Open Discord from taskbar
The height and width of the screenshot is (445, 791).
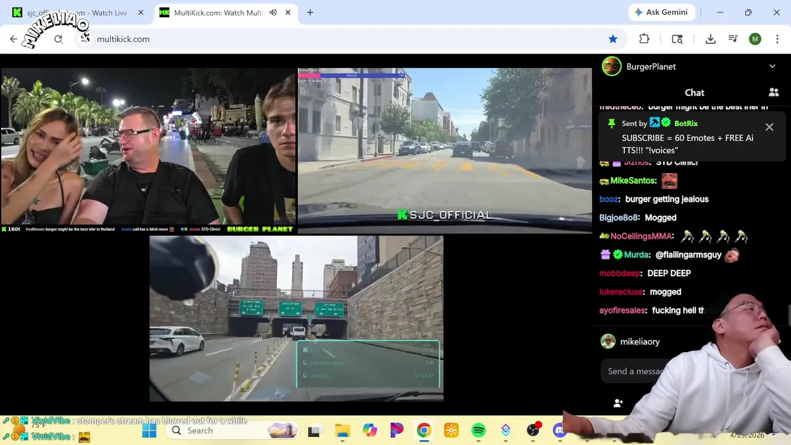[560, 431]
